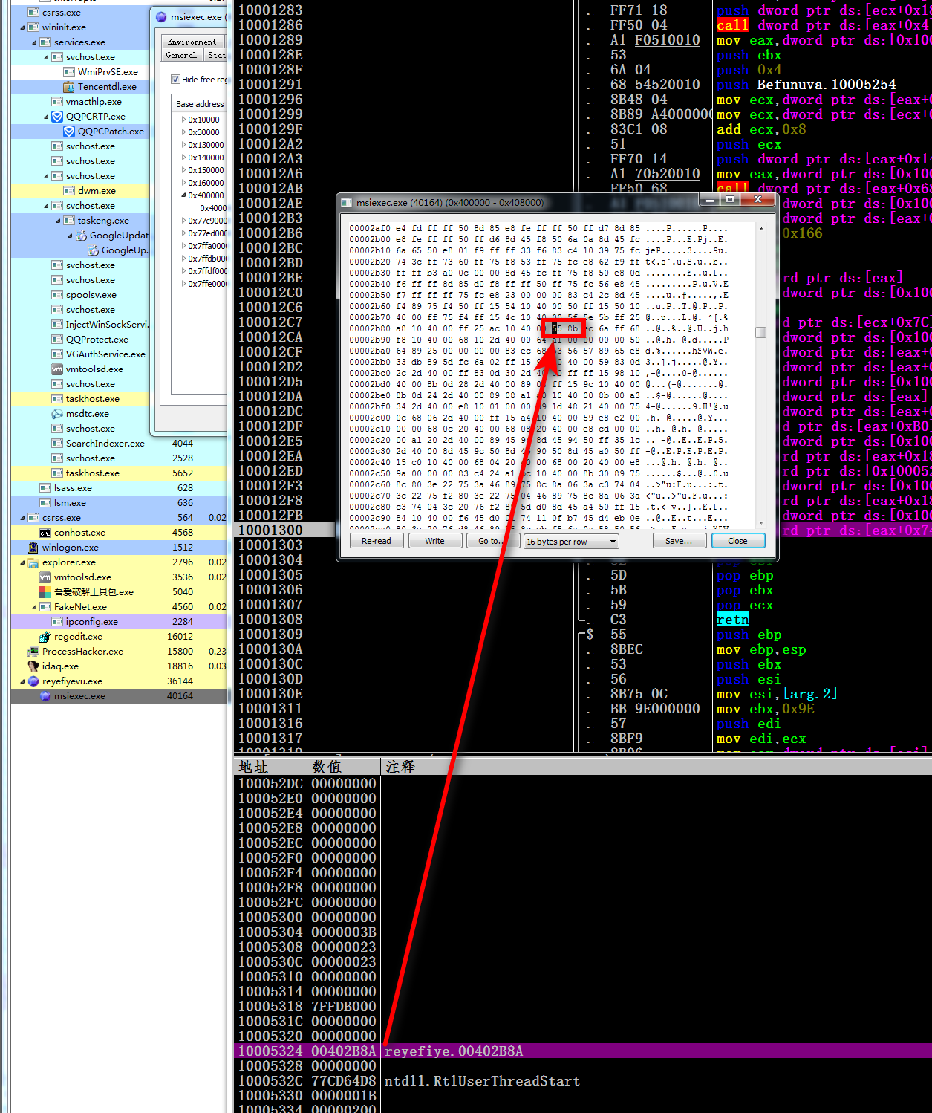This screenshot has width=932, height=1113.
Task: Click the Write button in memory editor
Action: pos(434,541)
